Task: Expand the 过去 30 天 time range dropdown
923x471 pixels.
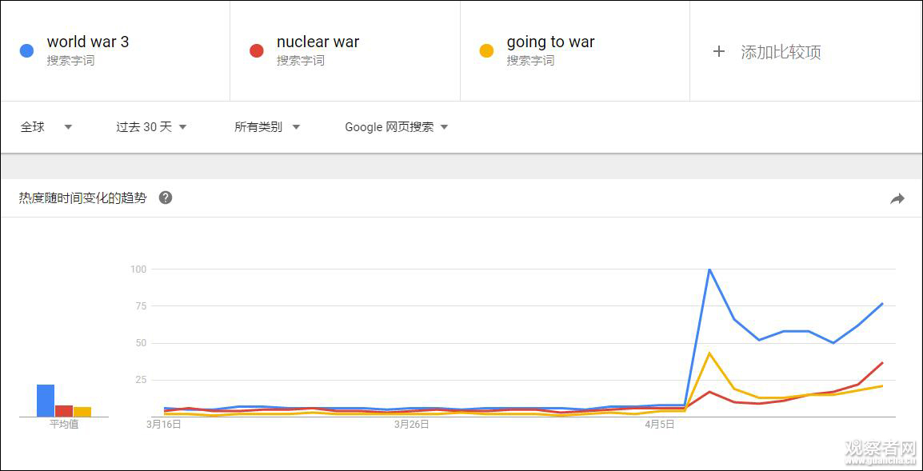Action: (x=151, y=127)
